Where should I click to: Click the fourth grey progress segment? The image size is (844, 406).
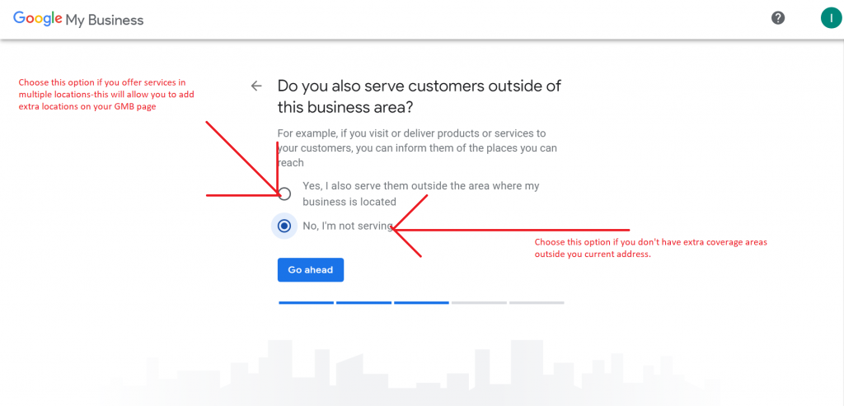click(479, 303)
